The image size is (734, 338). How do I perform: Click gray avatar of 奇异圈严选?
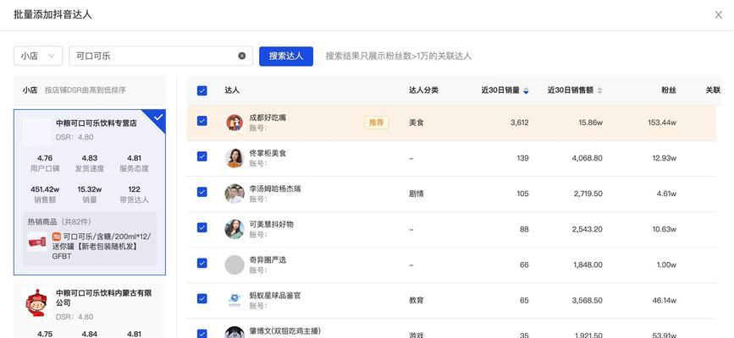click(235, 264)
